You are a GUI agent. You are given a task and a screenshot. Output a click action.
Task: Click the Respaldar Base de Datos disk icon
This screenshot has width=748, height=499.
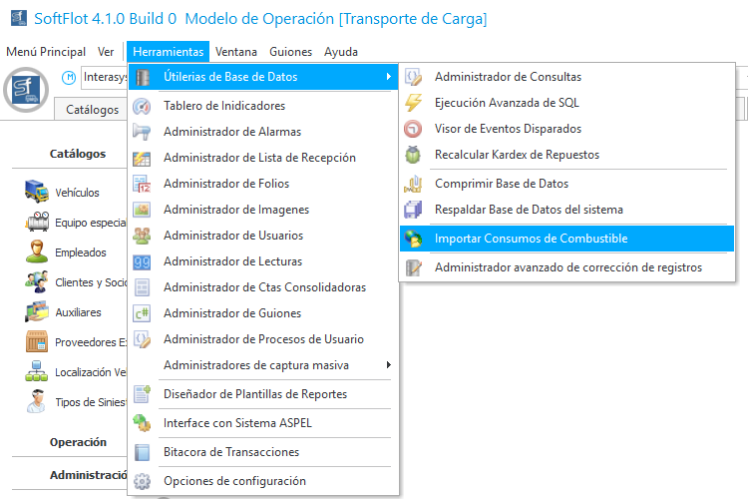[414, 210]
